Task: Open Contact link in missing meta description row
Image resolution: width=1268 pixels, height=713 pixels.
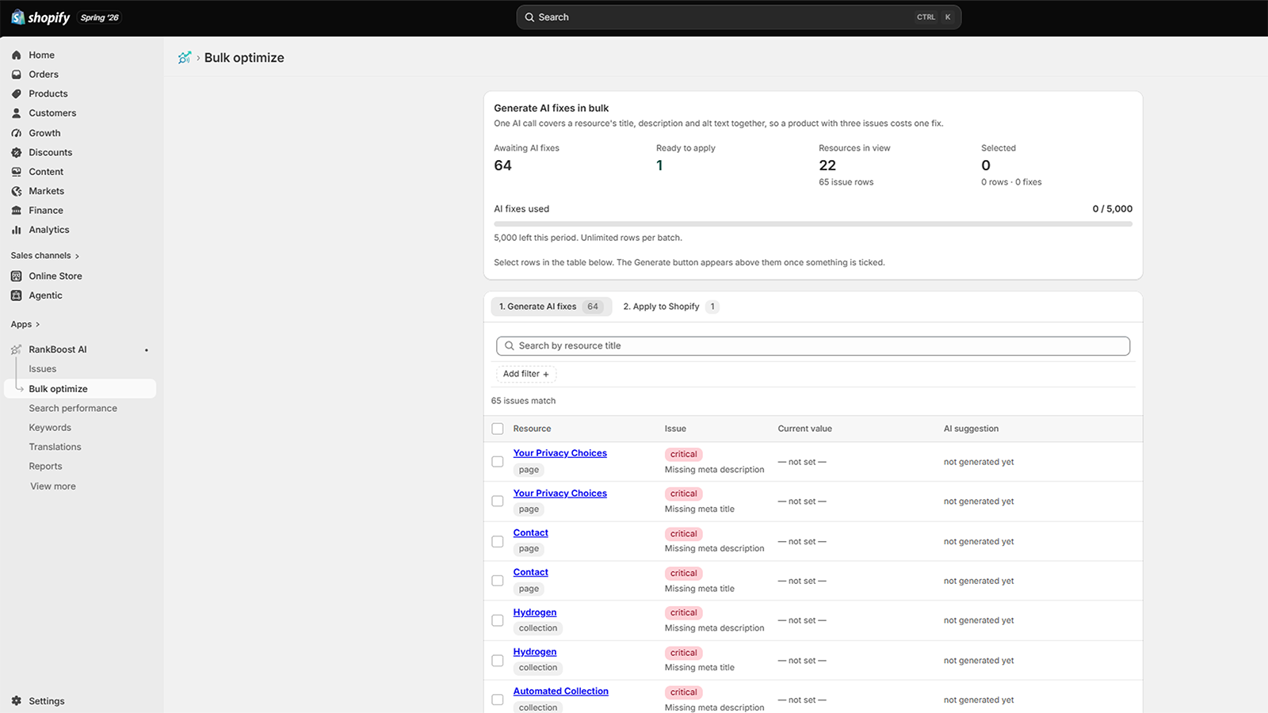Action: tap(531, 533)
